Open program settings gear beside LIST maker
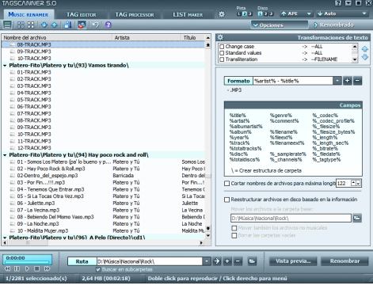Screen dimensions: 373x289 click(x=222, y=14)
